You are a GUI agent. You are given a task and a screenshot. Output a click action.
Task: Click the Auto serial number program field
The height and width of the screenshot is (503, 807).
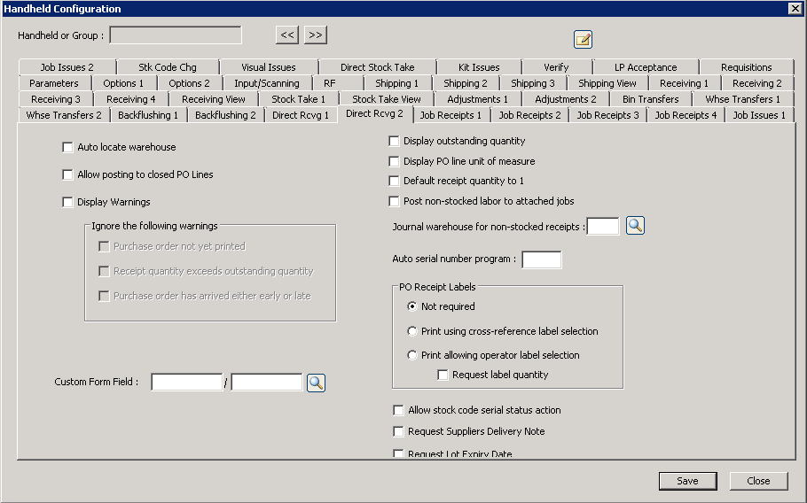(x=541, y=259)
